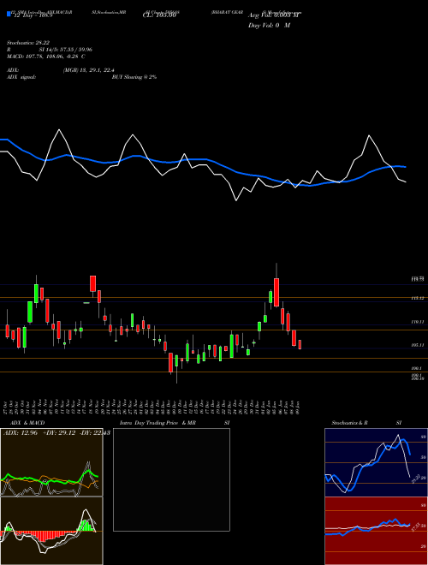
Task: Click the last red candlestick on the chart
Action: point(300,344)
